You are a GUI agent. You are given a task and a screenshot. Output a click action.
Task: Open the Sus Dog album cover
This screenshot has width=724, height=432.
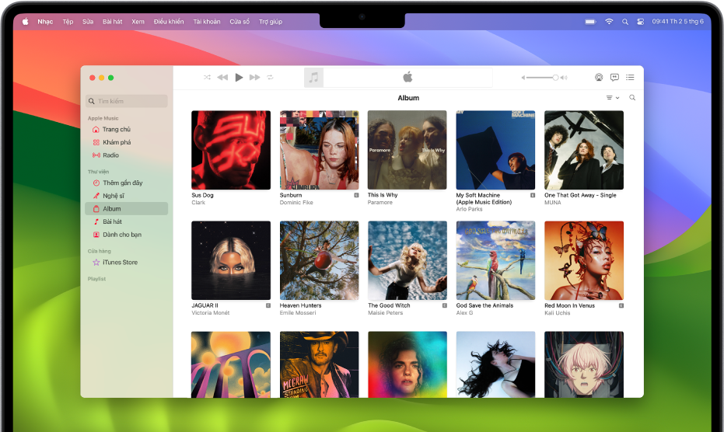(x=231, y=150)
